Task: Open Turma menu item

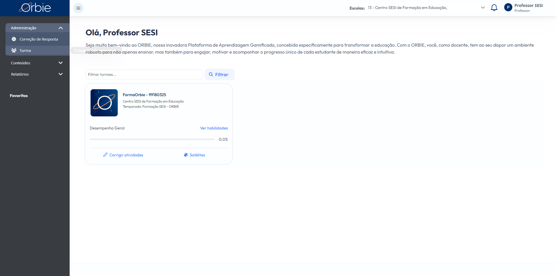Action: coord(37,50)
